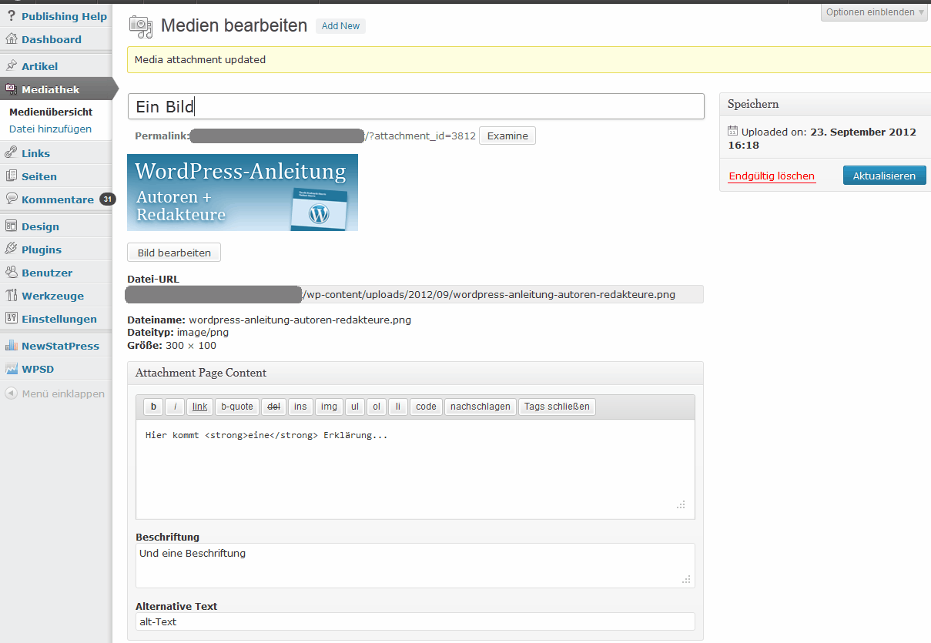Open the WPSD menu item

click(38, 369)
